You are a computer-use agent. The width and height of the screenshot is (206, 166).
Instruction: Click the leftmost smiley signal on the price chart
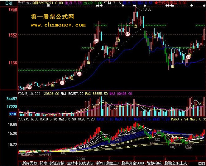[29, 87]
